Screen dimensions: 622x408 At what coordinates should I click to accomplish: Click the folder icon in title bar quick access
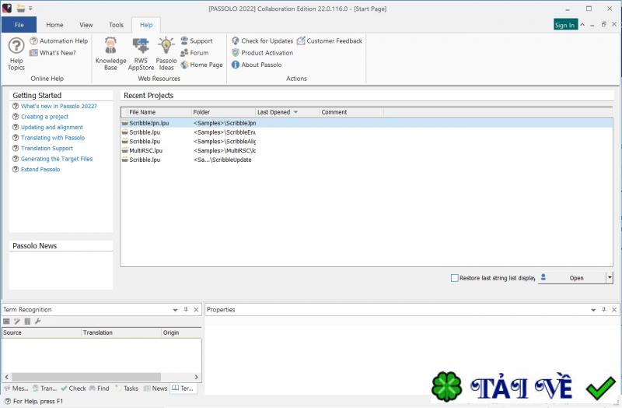click(x=21, y=9)
